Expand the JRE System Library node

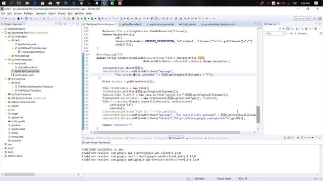[x=6, y=99]
